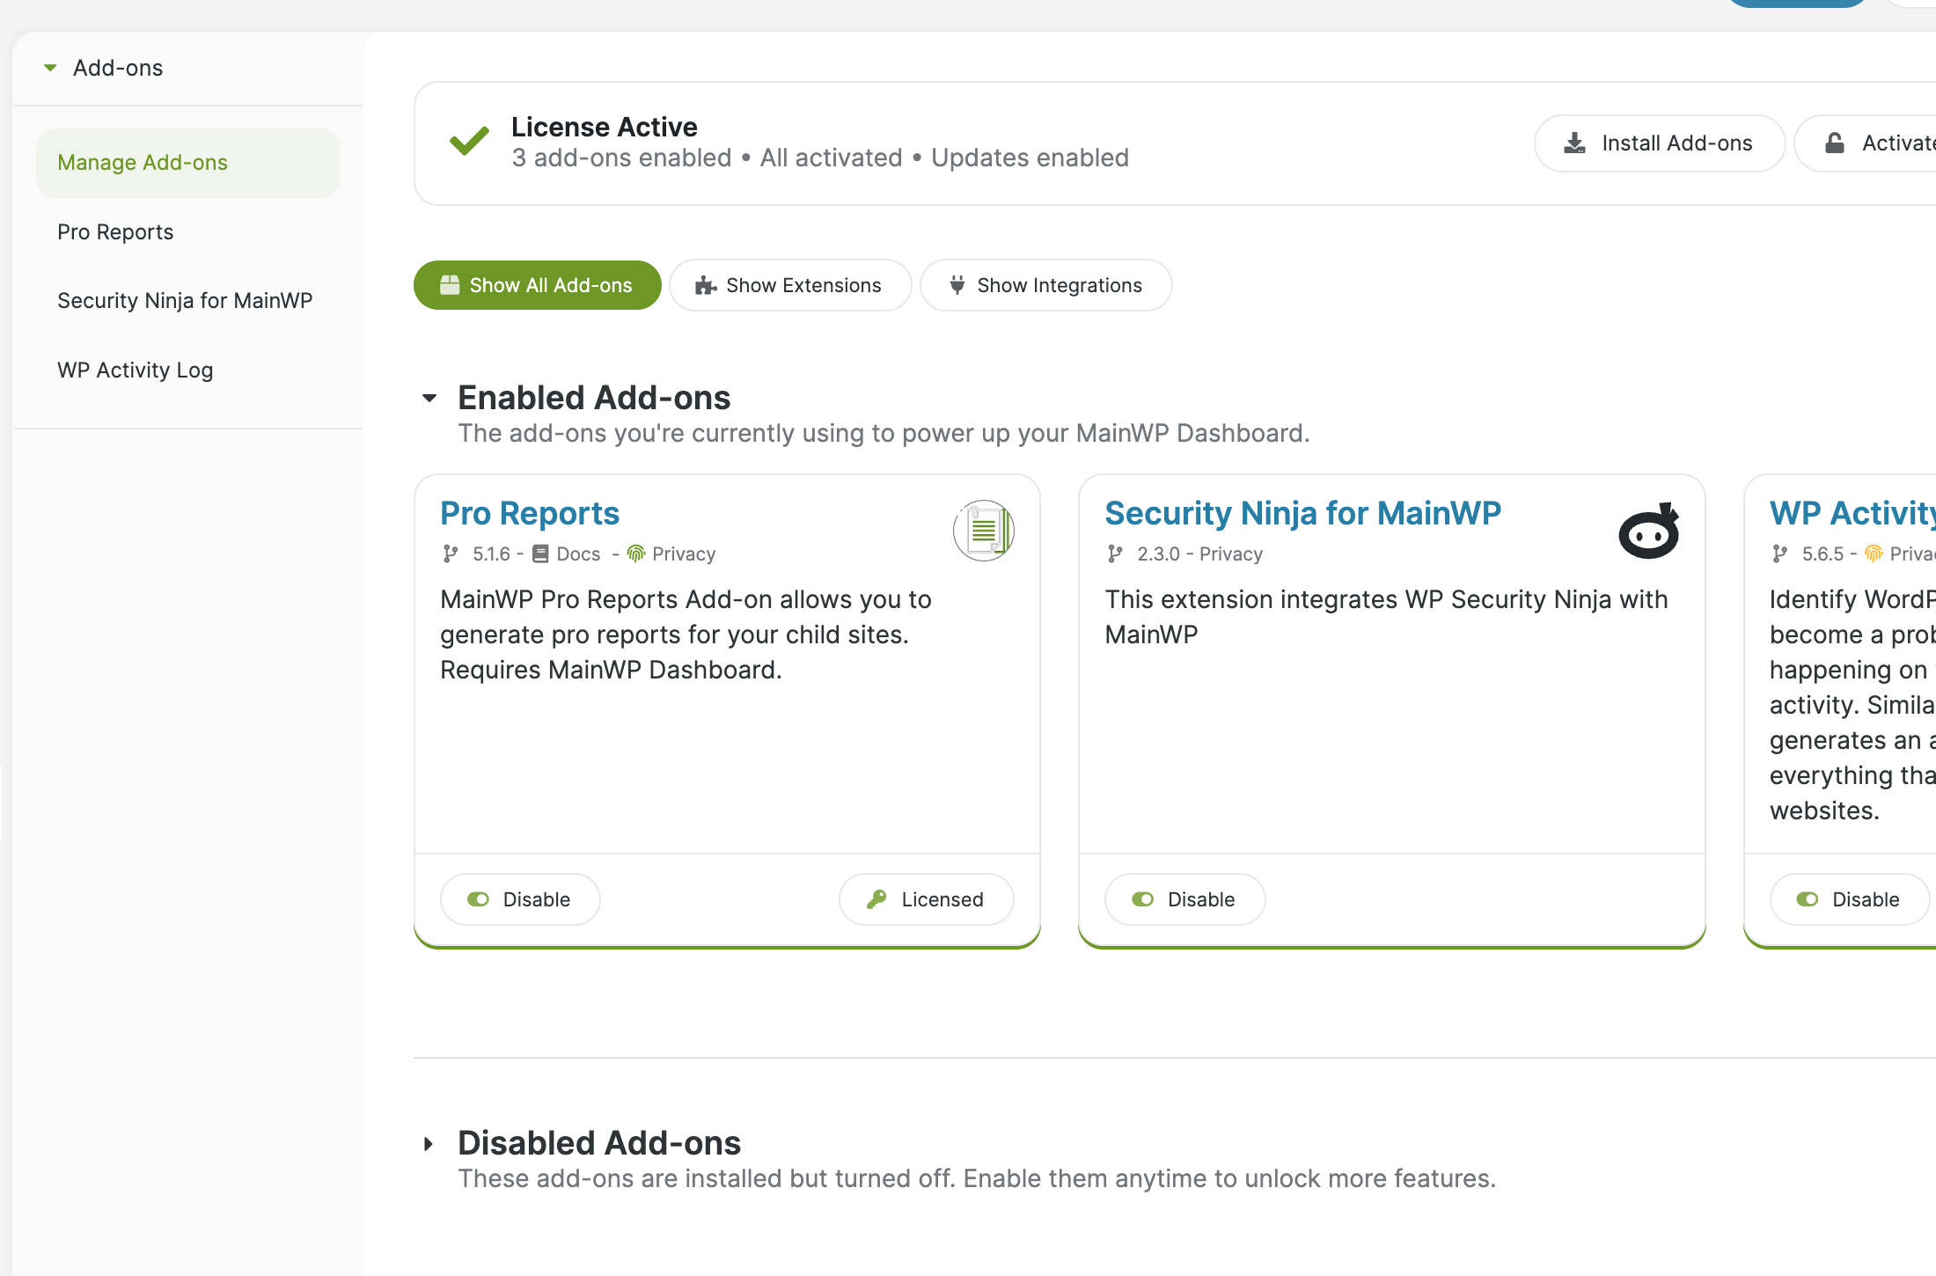Filter by Show Integrations

[1045, 285]
